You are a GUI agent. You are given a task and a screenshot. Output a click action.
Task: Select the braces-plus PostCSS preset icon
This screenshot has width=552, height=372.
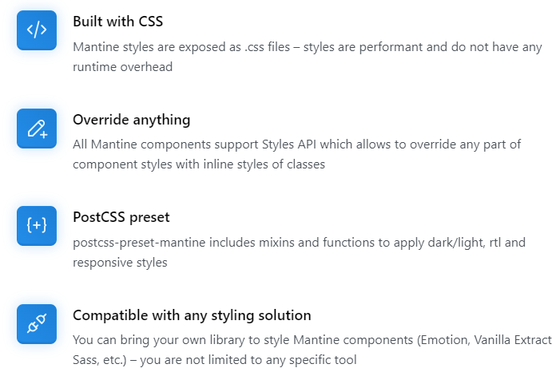coord(37,226)
